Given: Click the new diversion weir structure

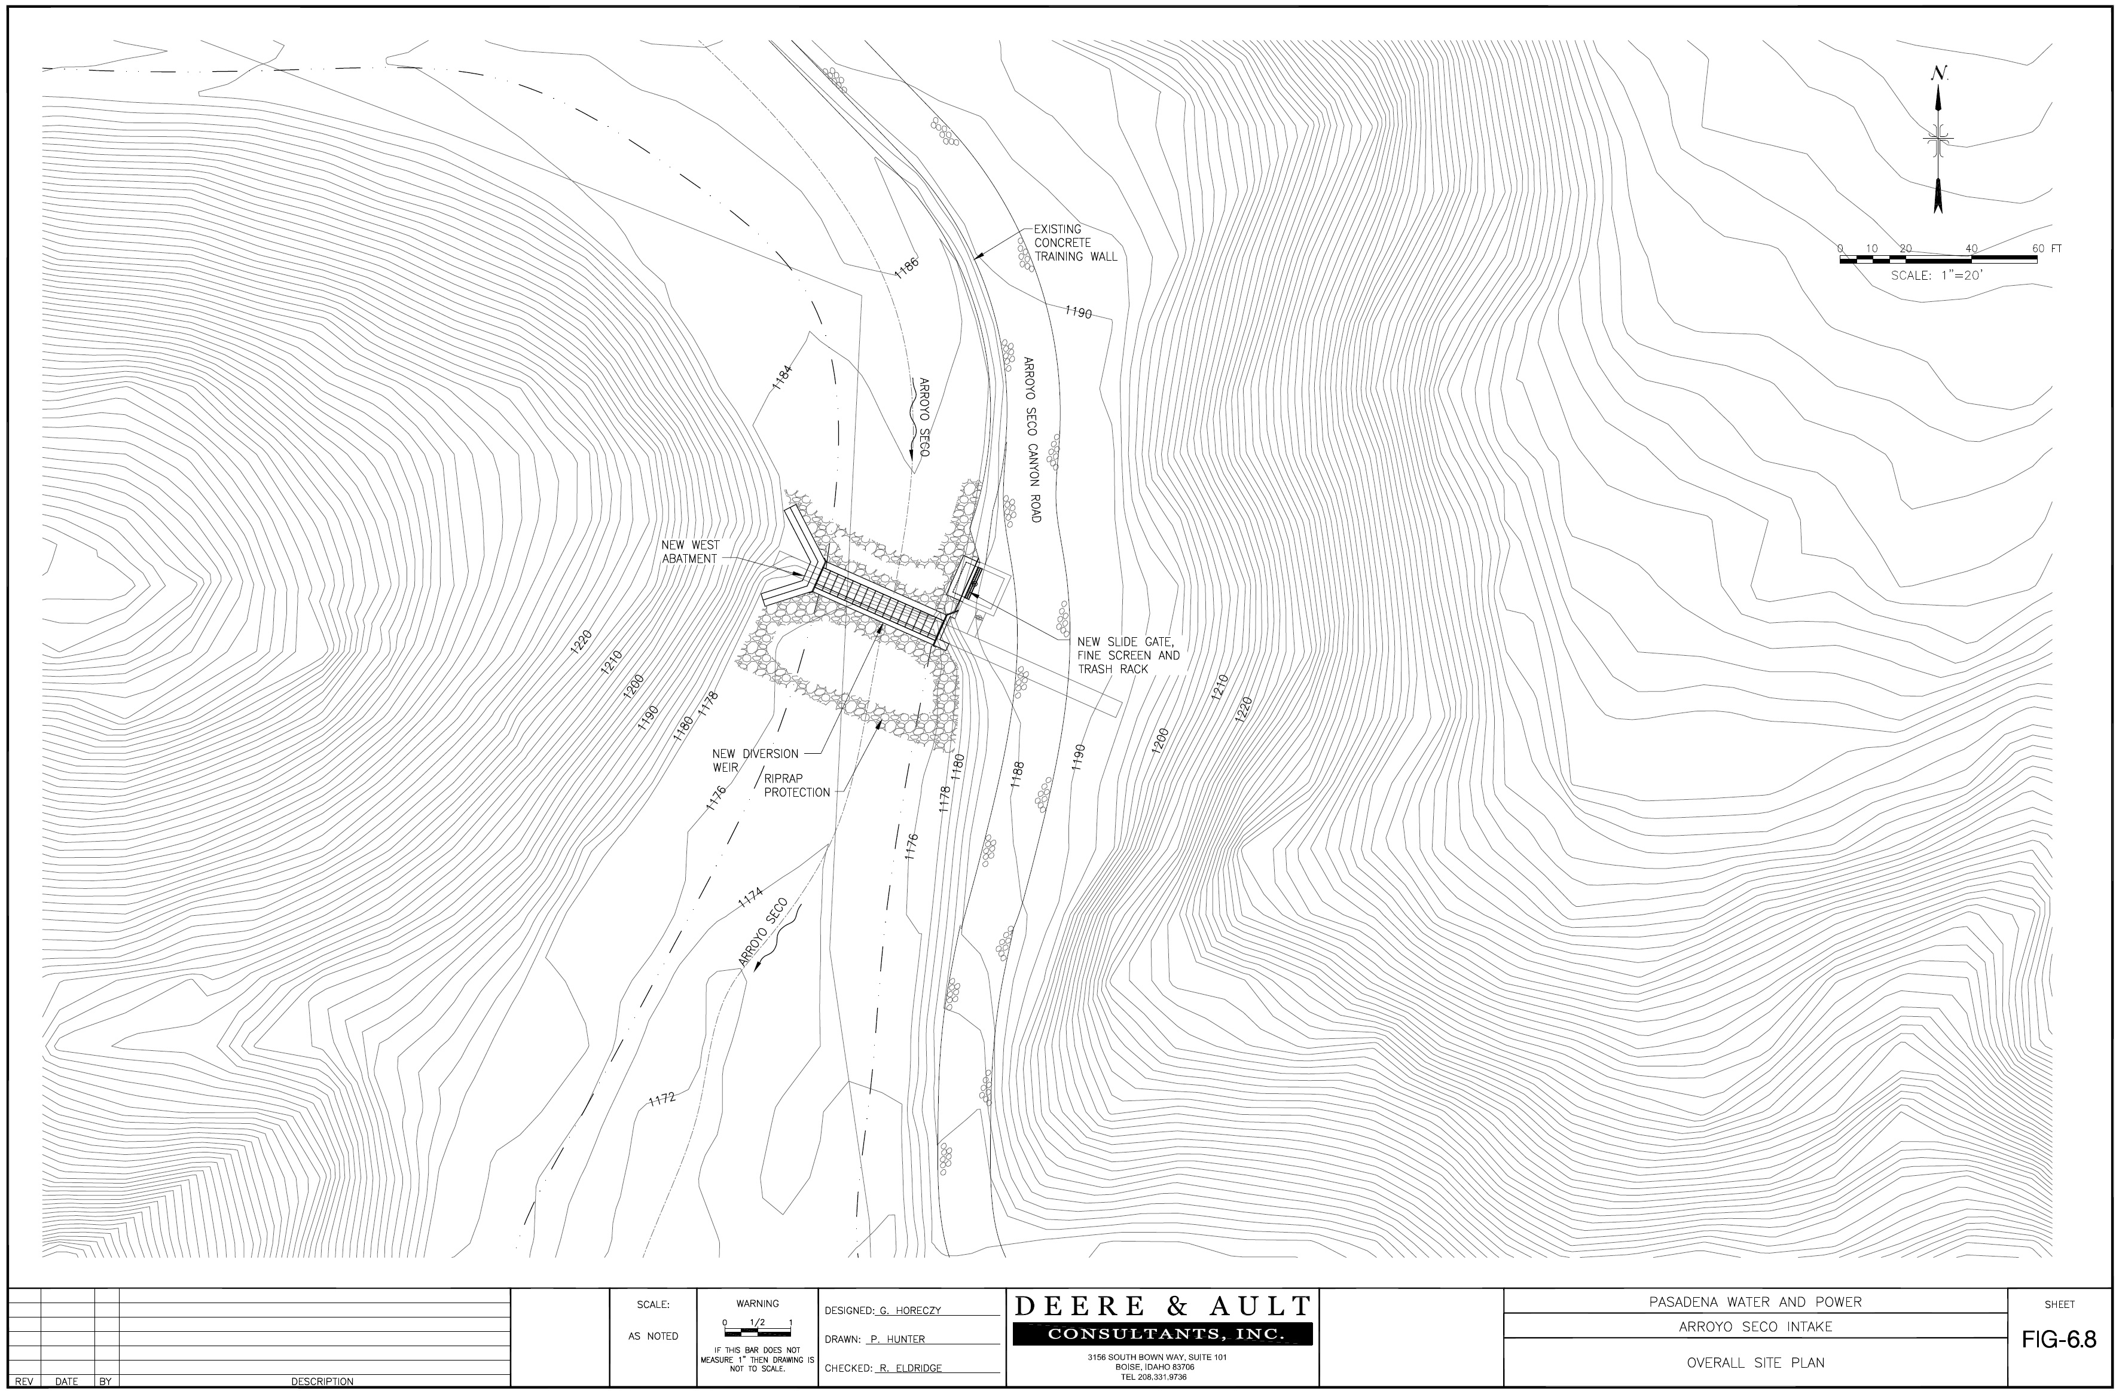Looking at the screenshot, I should point(880,602).
